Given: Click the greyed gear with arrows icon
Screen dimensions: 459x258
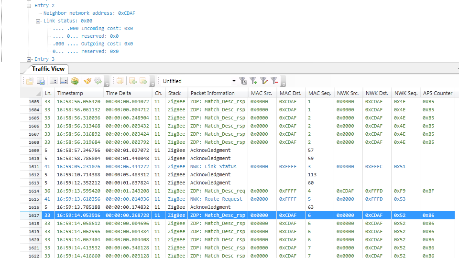Looking at the screenshot, I should (x=98, y=81).
